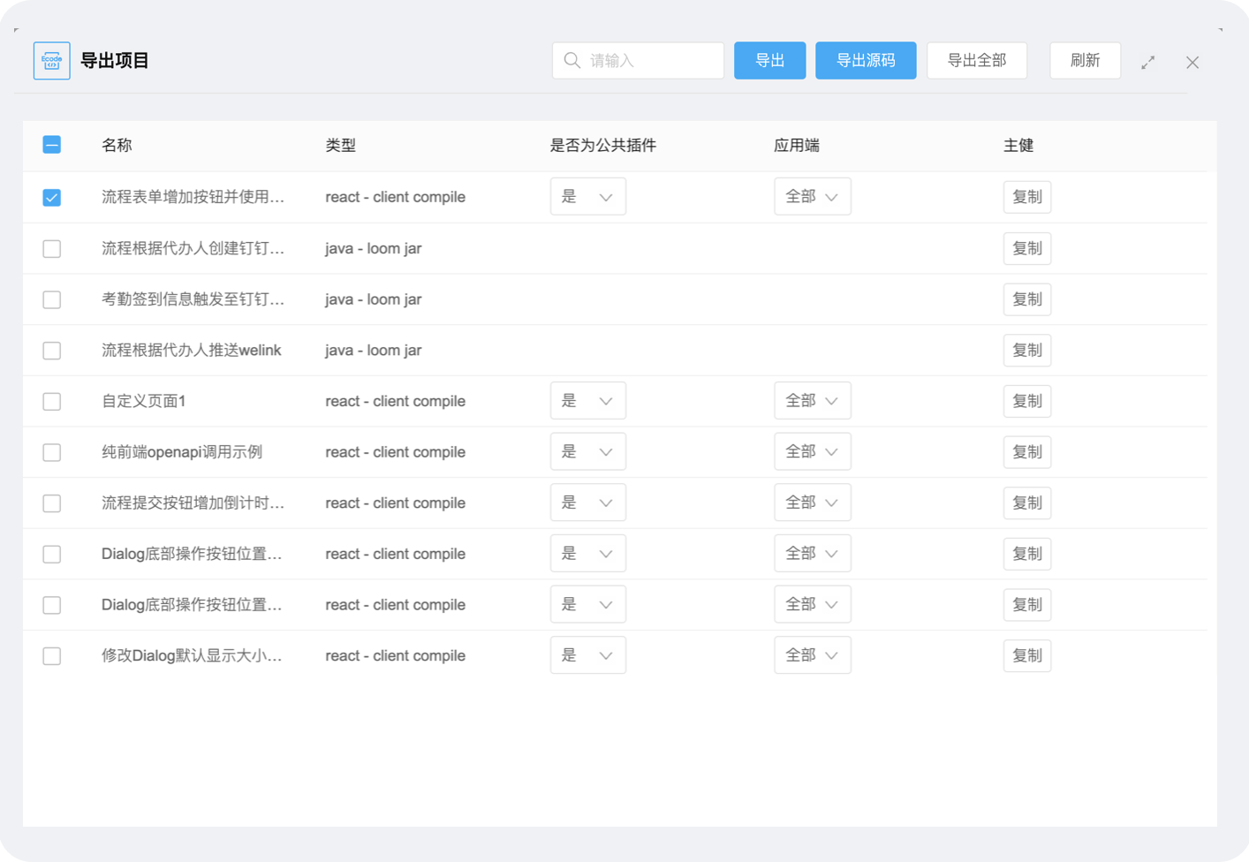Select the 考勤签到信息触发至钉钉… row checkbox

pyautogui.click(x=52, y=299)
